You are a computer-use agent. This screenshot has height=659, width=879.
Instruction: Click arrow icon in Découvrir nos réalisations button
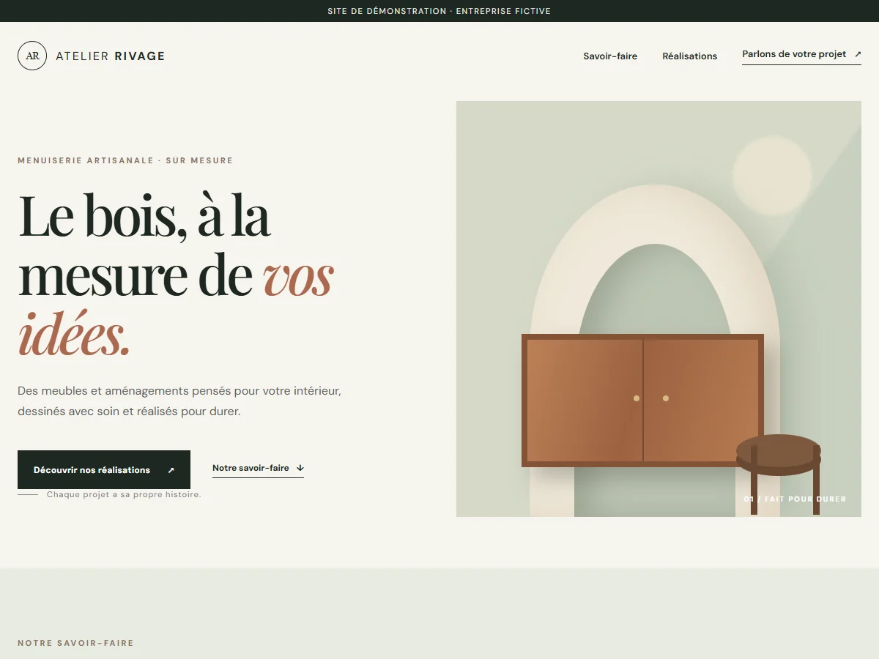[x=171, y=470]
